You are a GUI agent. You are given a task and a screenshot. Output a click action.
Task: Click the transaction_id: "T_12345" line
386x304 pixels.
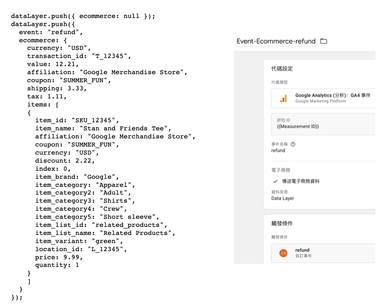pyautogui.click(x=79, y=56)
